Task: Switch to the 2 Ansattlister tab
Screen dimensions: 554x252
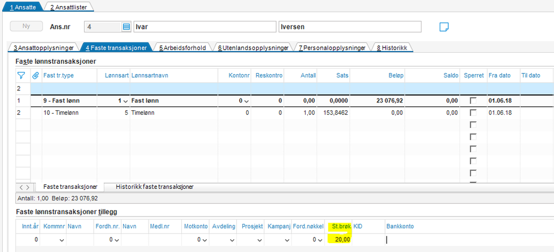Action: pos(68,7)
